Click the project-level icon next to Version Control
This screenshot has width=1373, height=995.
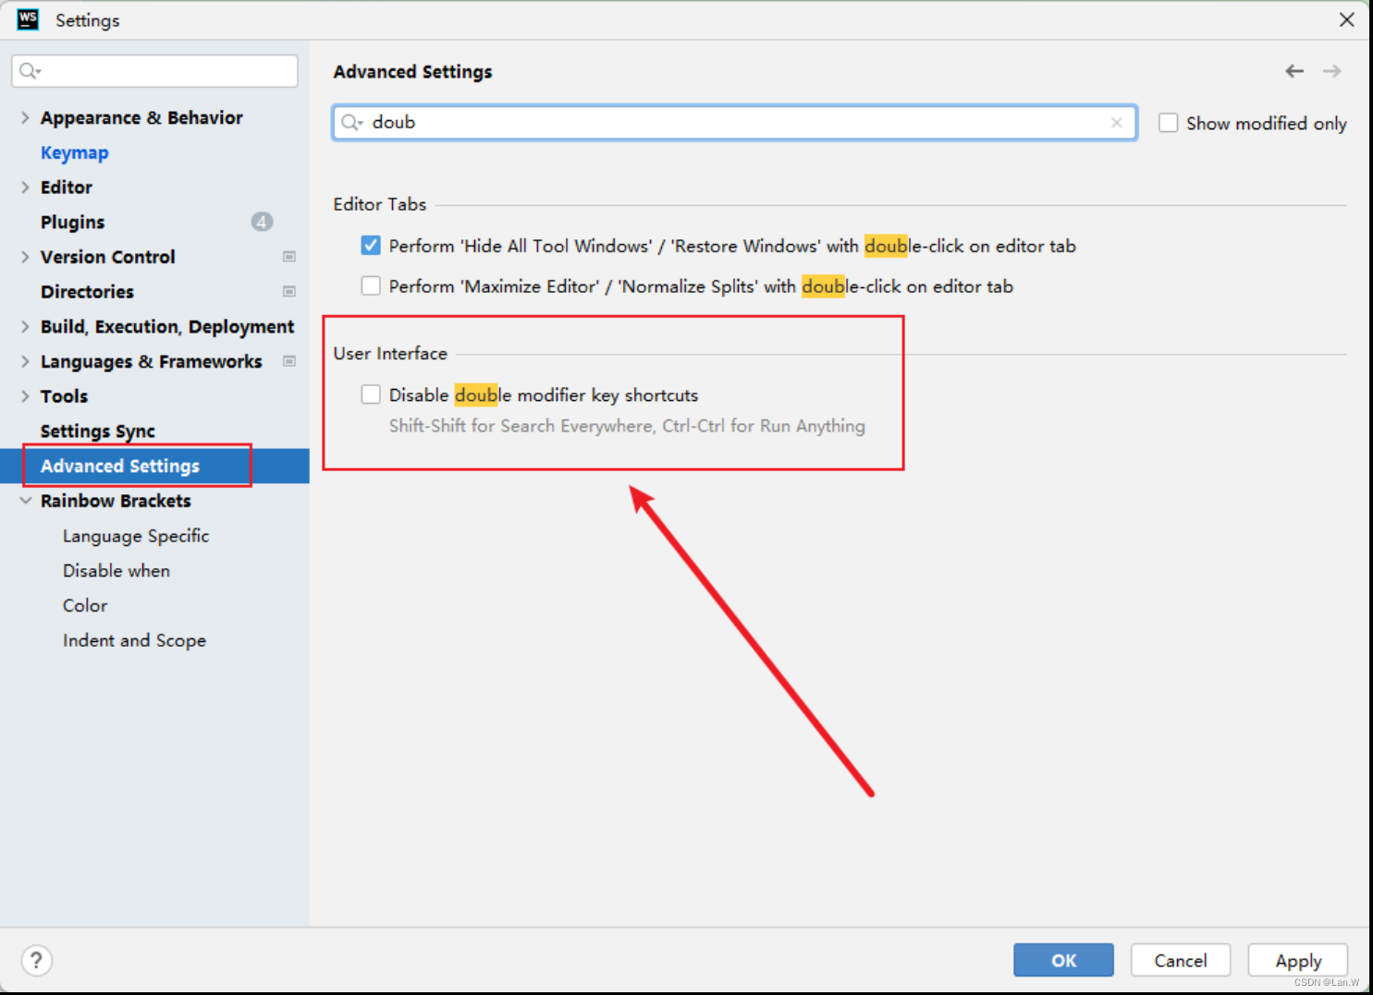pyautogui.click(x=289, y=257)
